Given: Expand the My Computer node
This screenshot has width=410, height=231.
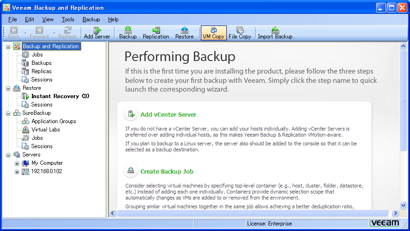Looking at the screenshot, I should point(17,164).
